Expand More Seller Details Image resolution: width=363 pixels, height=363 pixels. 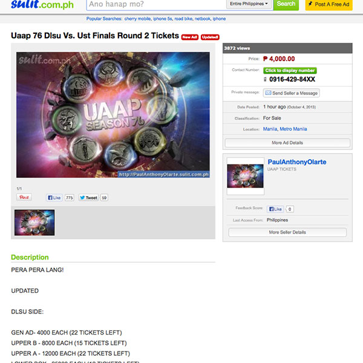[287, 232]
